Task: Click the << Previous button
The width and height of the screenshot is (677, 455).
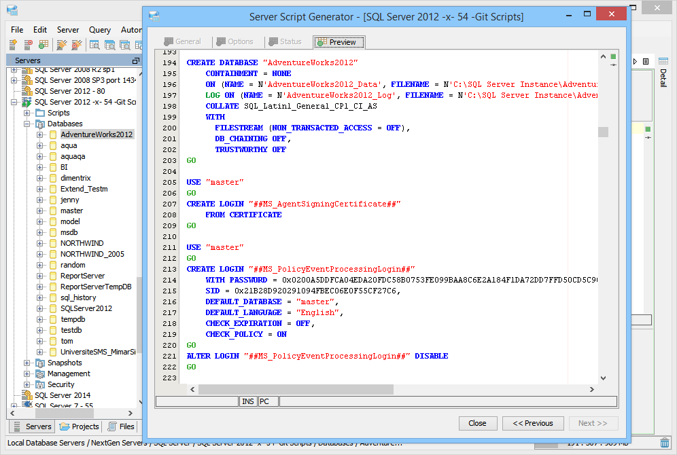Action: (533, 423)
